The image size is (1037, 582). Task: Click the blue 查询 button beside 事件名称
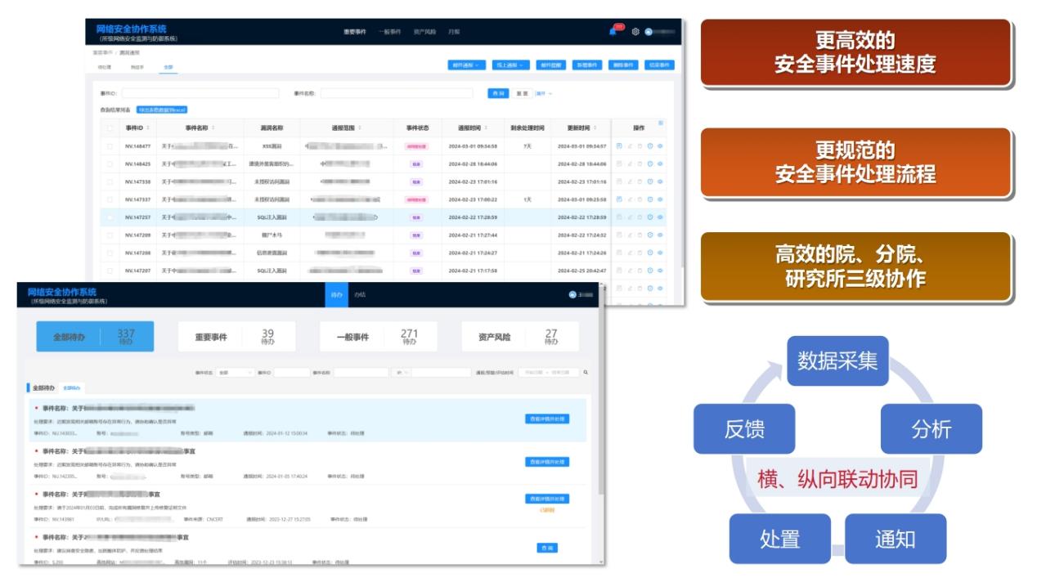[498, 93]
